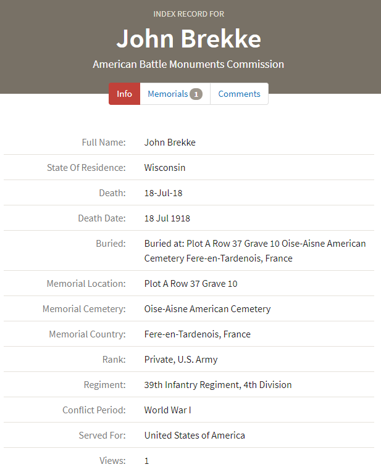Screen dimensions: 381x475
Task: Click the Views count value
Action: (146, 461)
